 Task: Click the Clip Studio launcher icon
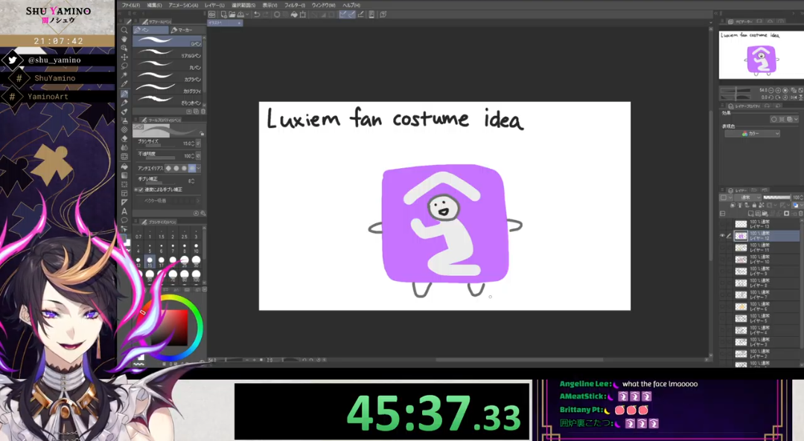211,14
